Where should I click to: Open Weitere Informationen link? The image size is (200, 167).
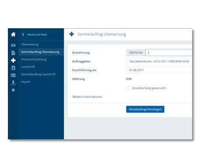click(87, 97)
